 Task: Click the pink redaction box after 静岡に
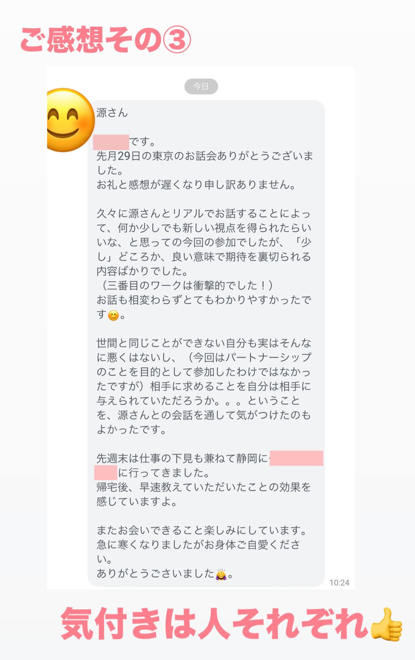(296, 458)
